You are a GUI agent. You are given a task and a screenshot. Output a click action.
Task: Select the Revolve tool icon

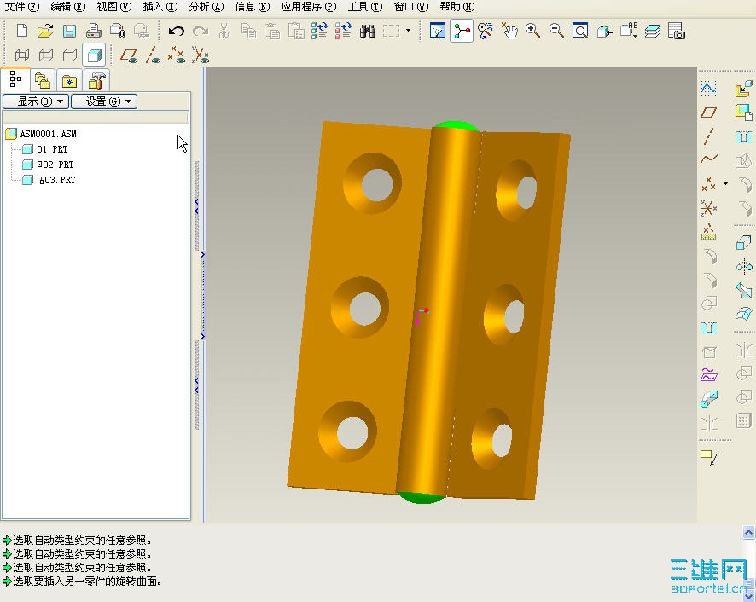(744, 266)
